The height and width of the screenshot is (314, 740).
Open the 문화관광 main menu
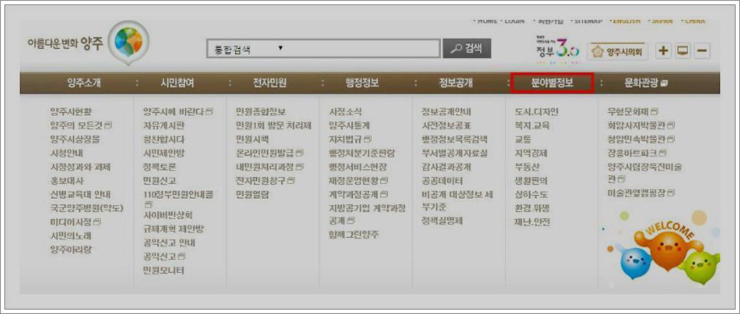tap(641, 84)
